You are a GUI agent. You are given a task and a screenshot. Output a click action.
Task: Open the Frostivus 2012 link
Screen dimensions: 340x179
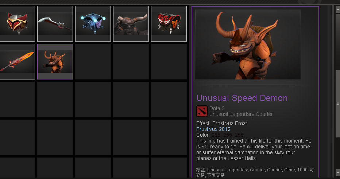pos(213,129)
